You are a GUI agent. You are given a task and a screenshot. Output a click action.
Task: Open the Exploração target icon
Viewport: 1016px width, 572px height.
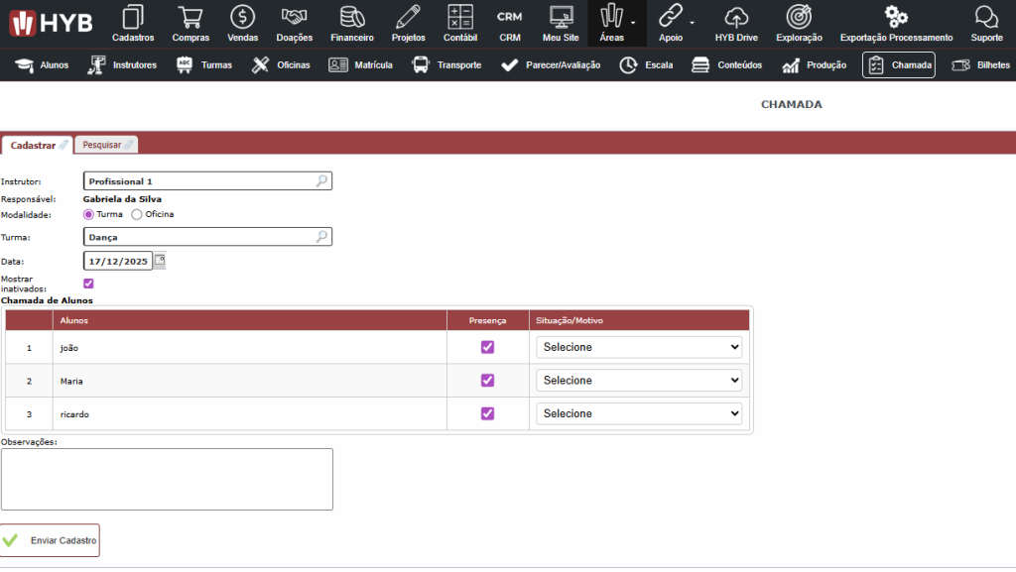(x=799, y=17)
